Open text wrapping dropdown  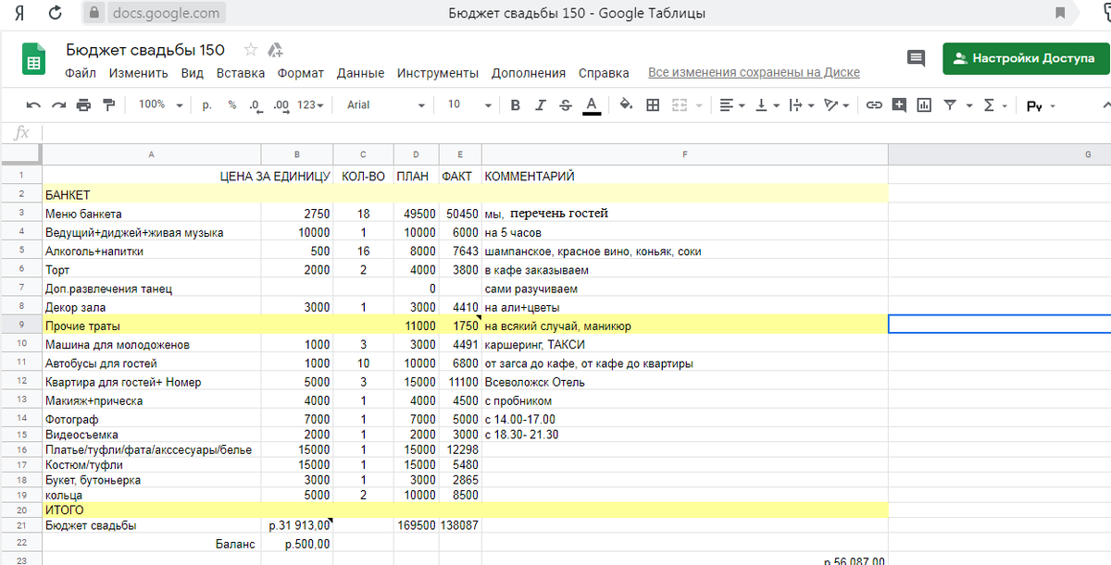pos(801,105)
